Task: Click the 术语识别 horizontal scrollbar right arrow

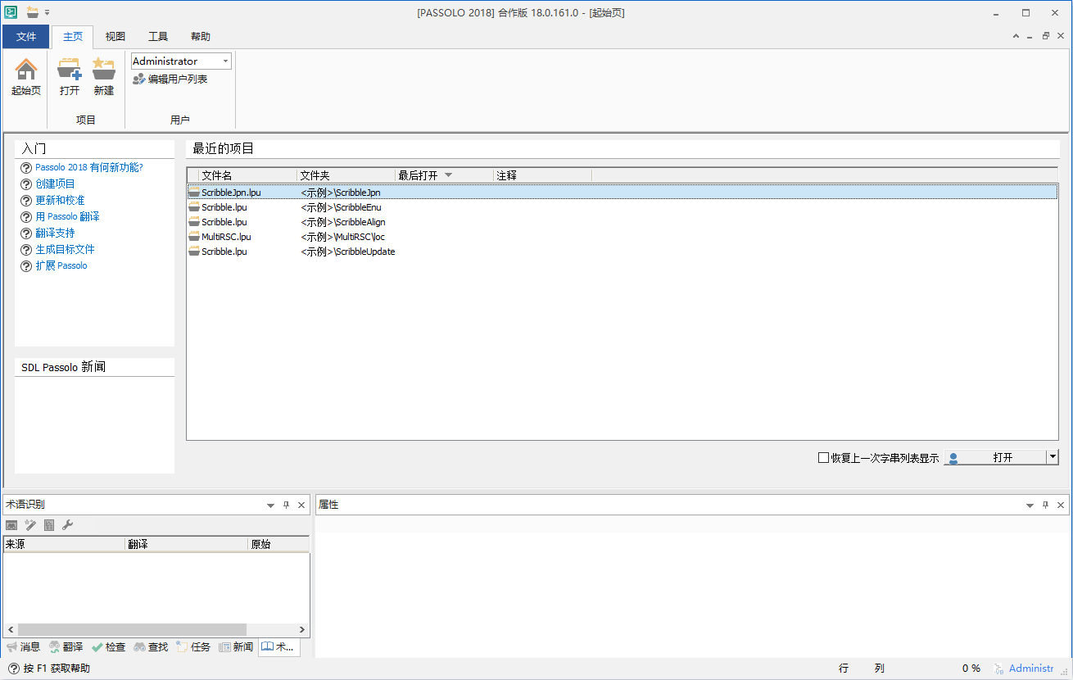Action: pos(302,629)
